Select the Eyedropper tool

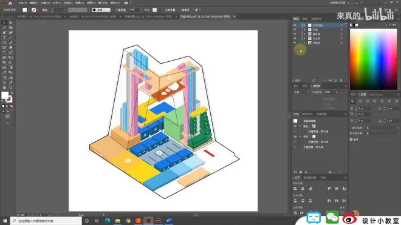click(4, 73)
